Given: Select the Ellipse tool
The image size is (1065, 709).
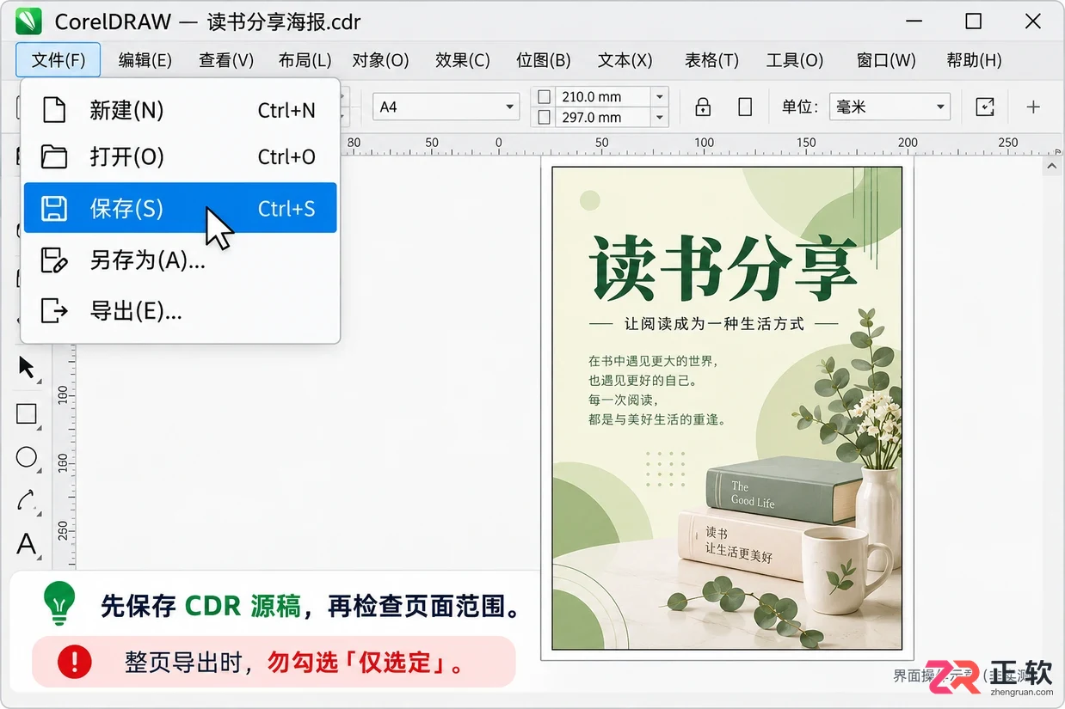Looking at the screenshot, I should click(27, 457).
